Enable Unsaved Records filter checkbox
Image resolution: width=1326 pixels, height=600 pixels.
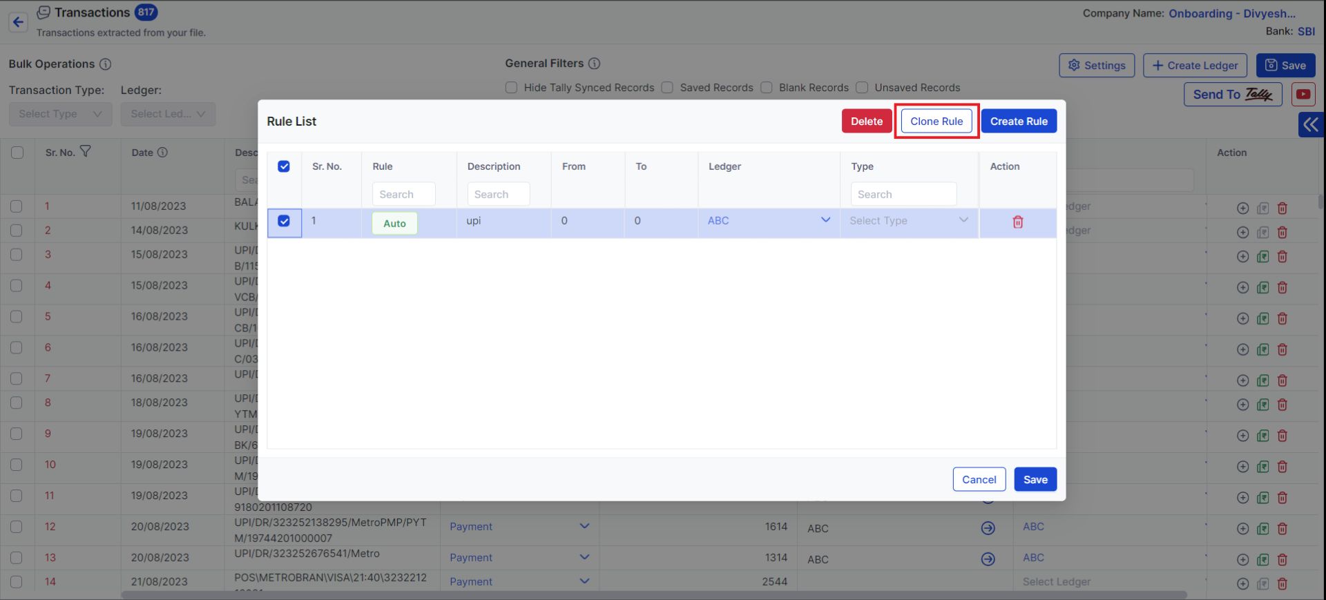tap(862, 88)
